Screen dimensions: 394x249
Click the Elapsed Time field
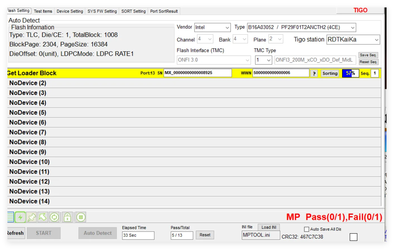coord(138,235)
